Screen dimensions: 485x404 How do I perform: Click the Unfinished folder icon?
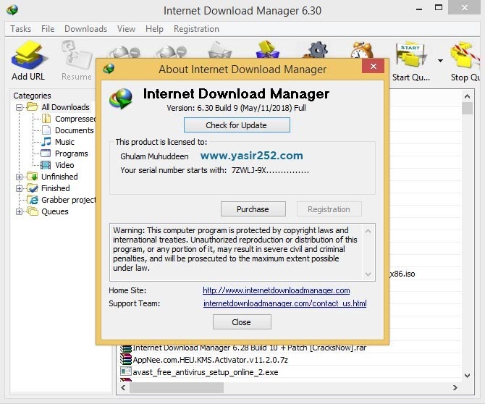click(32, 177)
